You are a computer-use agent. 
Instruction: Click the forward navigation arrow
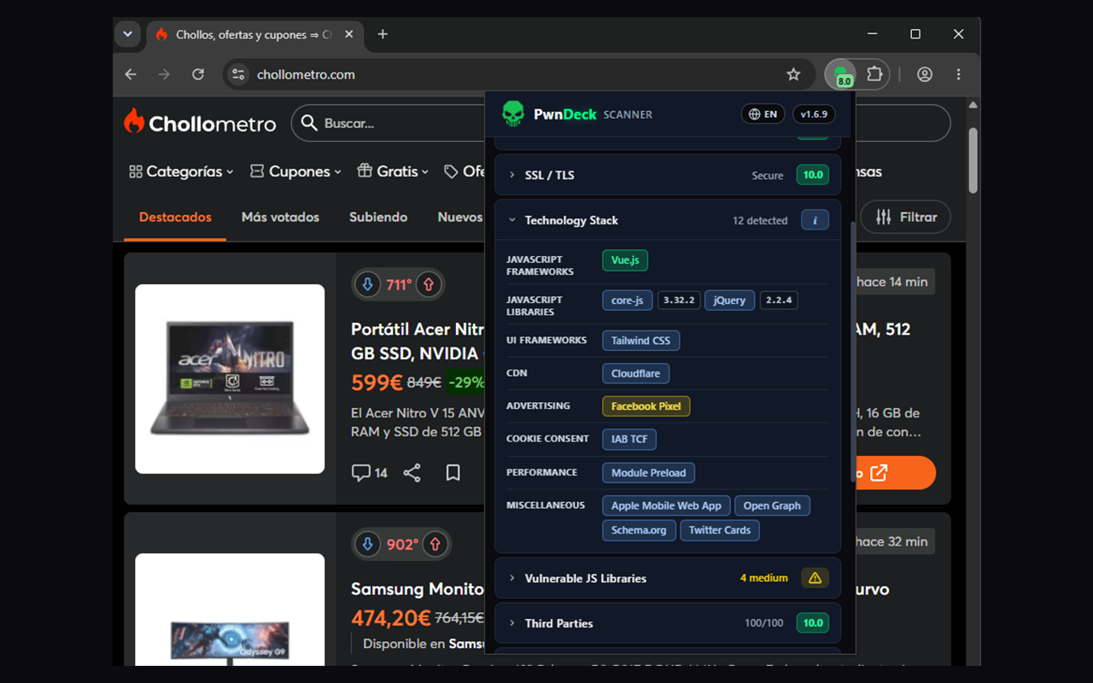point(164,74)
